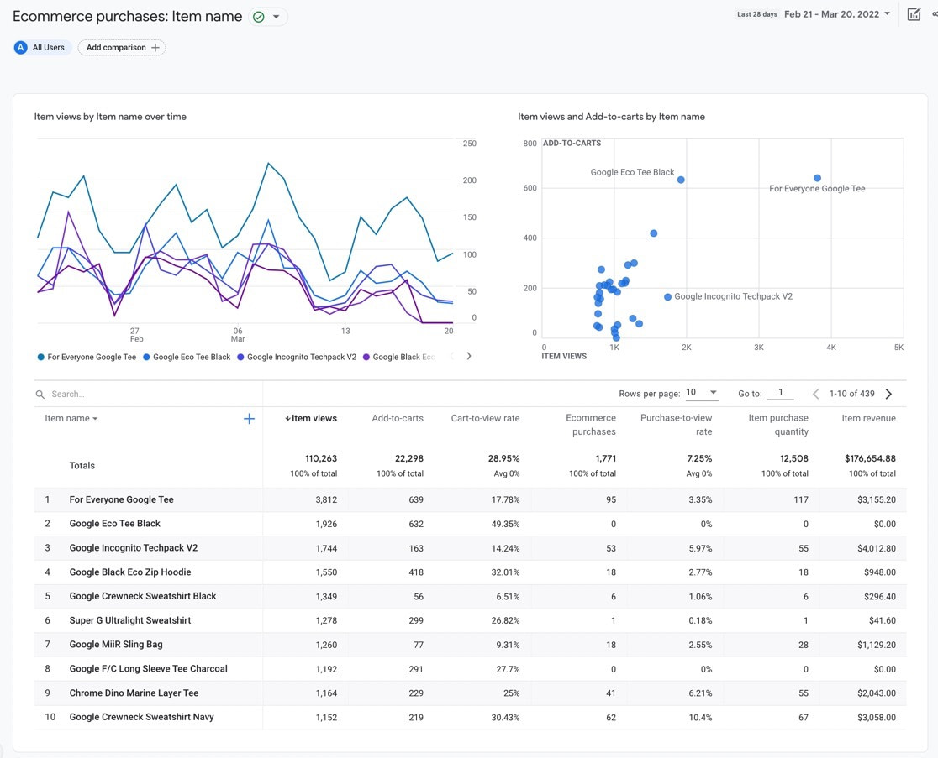Click the Item views by Item name chart title
938x758 pixels.
click(110, 117)
